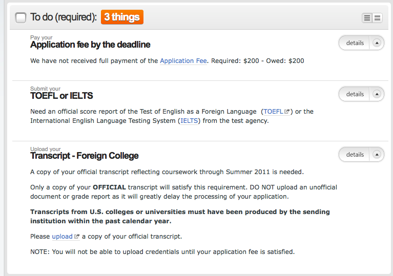Image resolution: width=393 pixels, height=276 pixels.
Task: Open details for Transcript - Foreign College
Action: coord(355,155)
